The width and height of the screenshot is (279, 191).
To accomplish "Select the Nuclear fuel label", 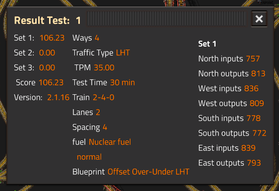I will [110, 142].
